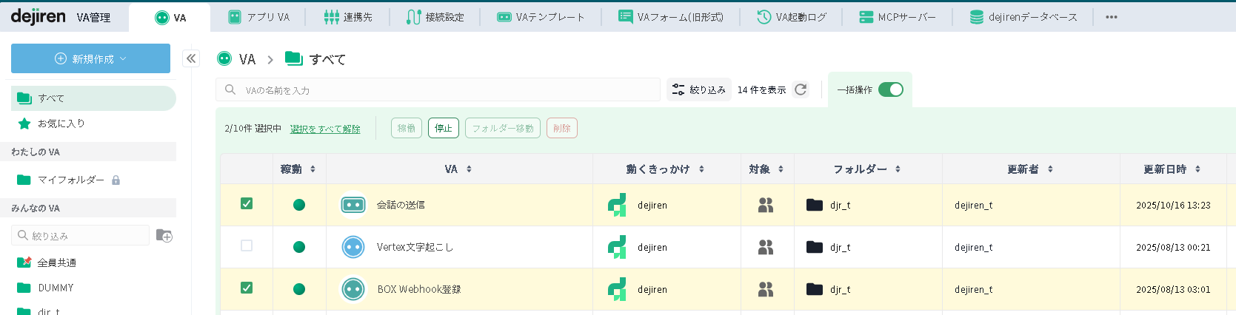Collapse the left sidebar with double-chevron icon
Image resolution: width=1236 pixels, height=315 pixels.
[x=191, y=58]
